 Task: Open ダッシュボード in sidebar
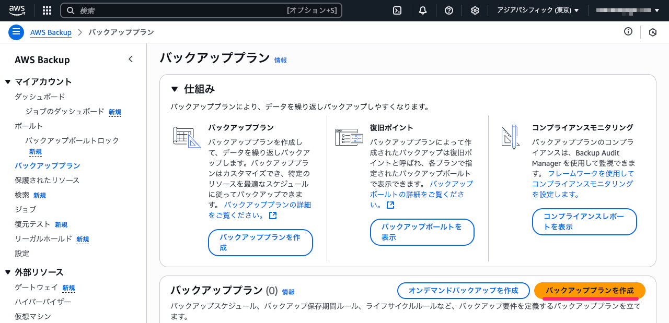(40, 97)
